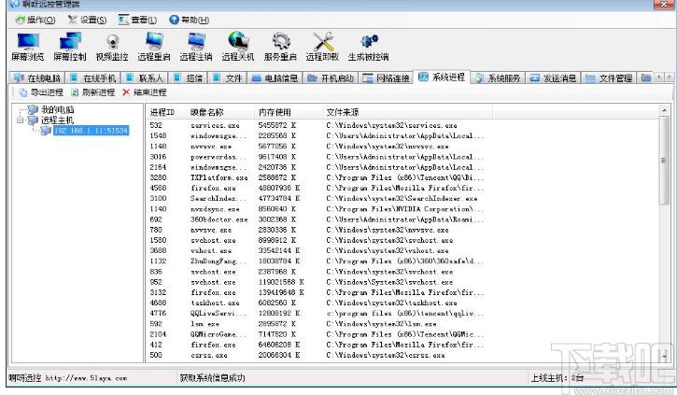The height and width of the screenshot is (395, 677).
Task: Switch to the 开机启动 tab
Action: click(x=331, y=78)
